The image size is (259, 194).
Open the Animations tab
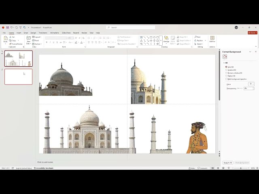(55, 33)
